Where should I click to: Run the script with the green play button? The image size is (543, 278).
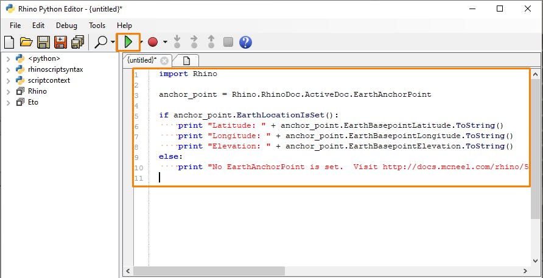[128, 42]
